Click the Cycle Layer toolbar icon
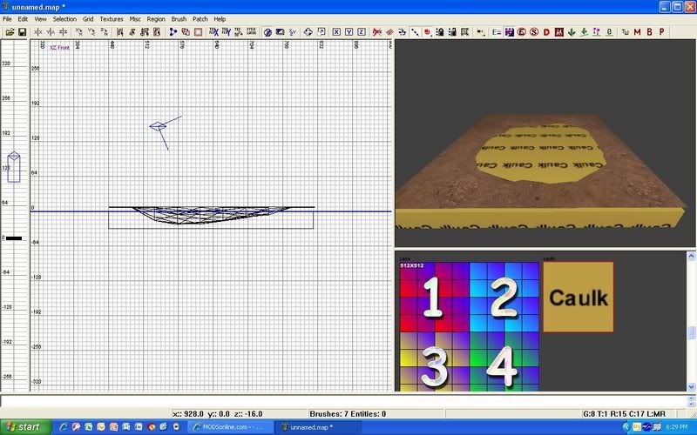Image resolution: width=697 pixels, height=435 pixels. (x=253, y=32)
